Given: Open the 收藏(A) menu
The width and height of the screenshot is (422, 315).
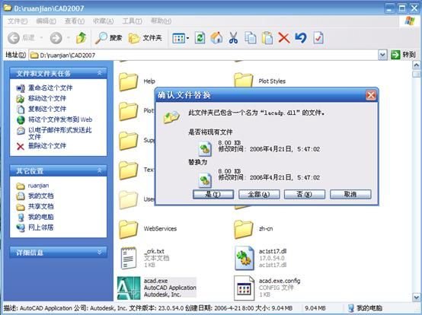Looking at the screenshot, I should 104,21.
